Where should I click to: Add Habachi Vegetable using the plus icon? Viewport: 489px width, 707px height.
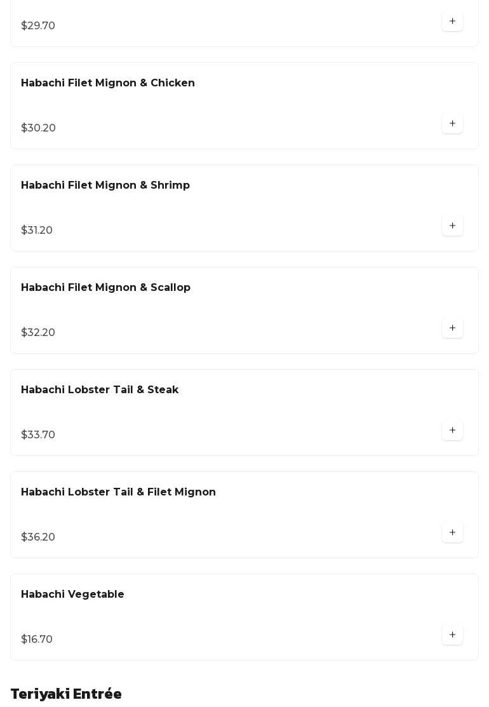452,635
